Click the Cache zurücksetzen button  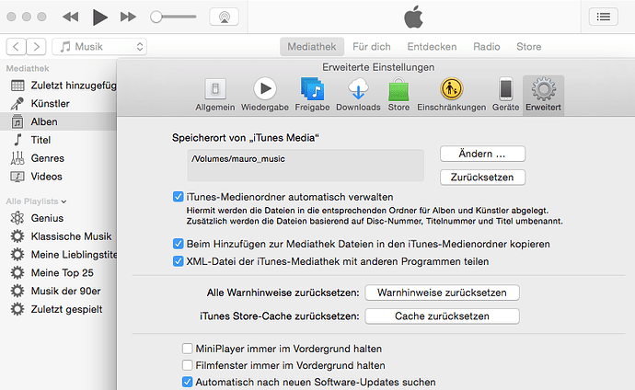coord(442,316)
